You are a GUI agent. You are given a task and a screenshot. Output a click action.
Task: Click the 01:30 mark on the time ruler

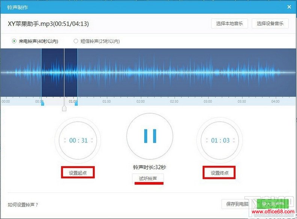click(107, 102)
